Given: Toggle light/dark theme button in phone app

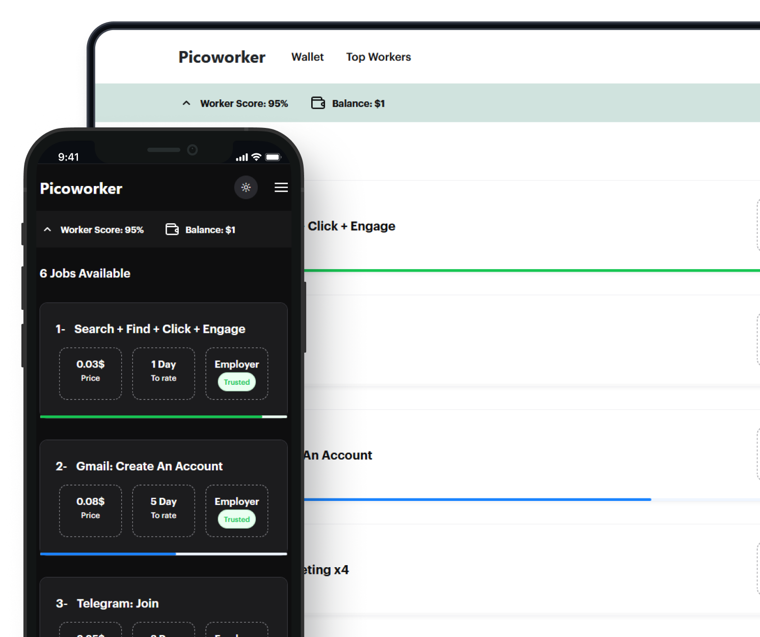Looking at the screenshot, I should 246,188.
